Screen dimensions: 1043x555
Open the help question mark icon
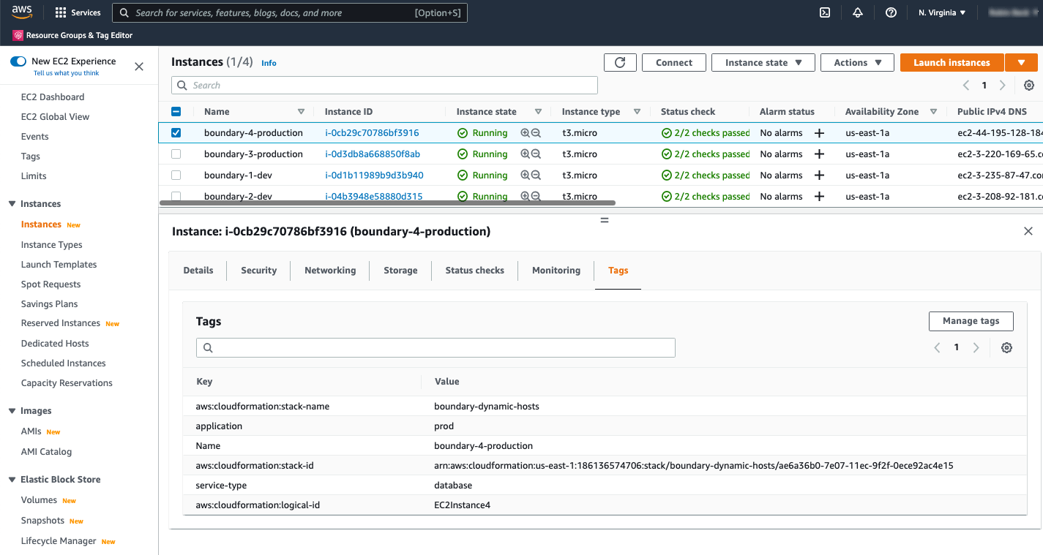[891, 12]
